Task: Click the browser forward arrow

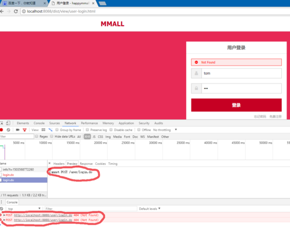Action: point(9,12)
